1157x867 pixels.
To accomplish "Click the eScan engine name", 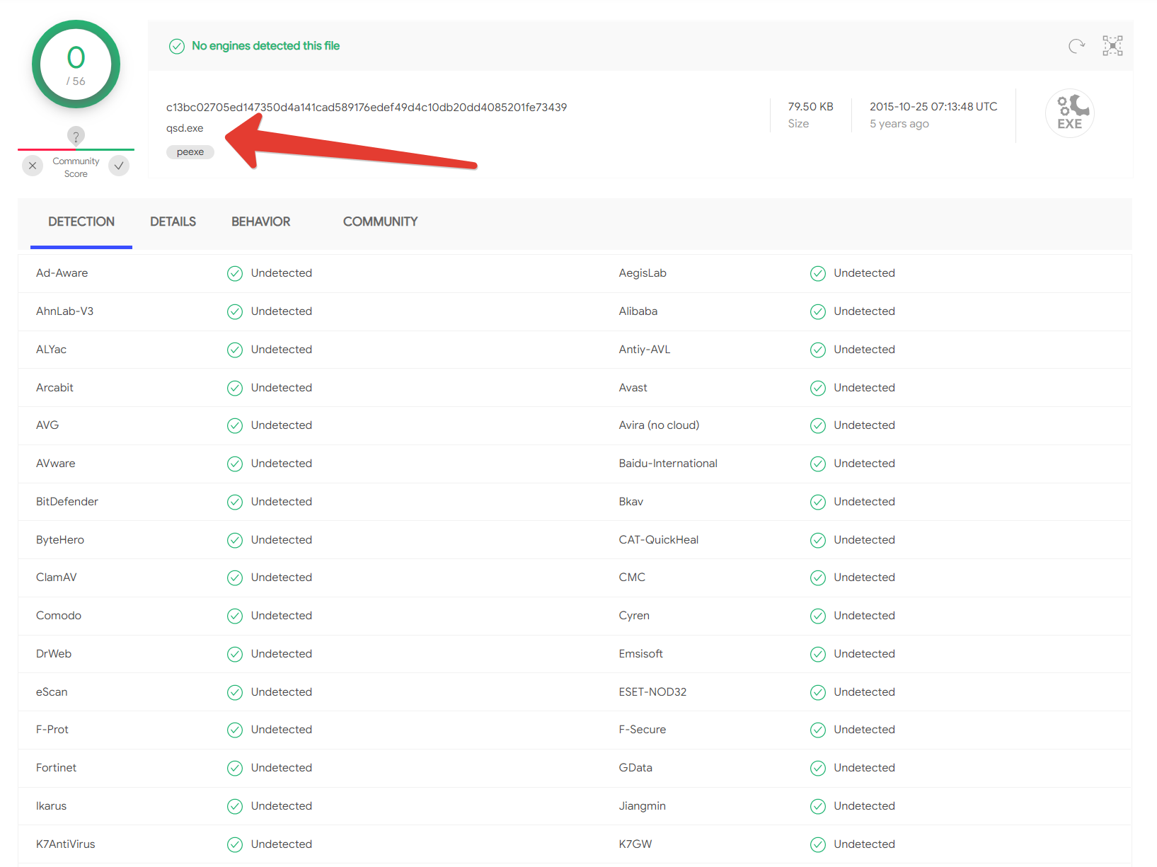I will (x=52, y=692).
